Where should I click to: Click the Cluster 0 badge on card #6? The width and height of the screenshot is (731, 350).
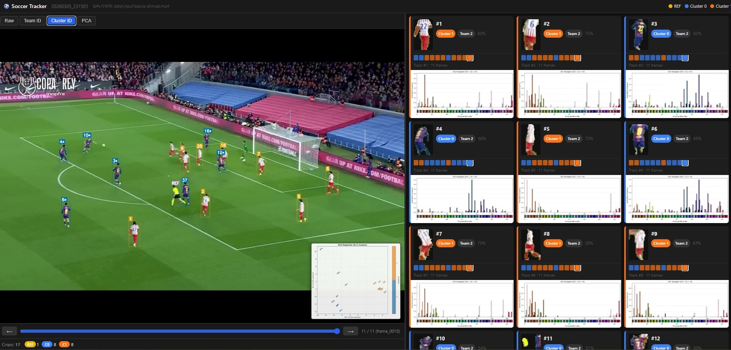pos(661,139)
